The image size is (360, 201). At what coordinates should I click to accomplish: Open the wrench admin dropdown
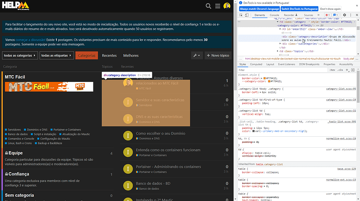click(197, 55)
